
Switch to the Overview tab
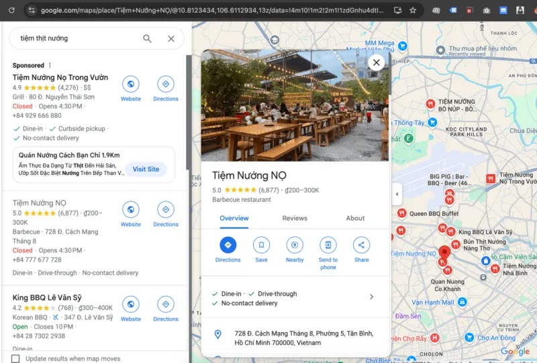234,219
